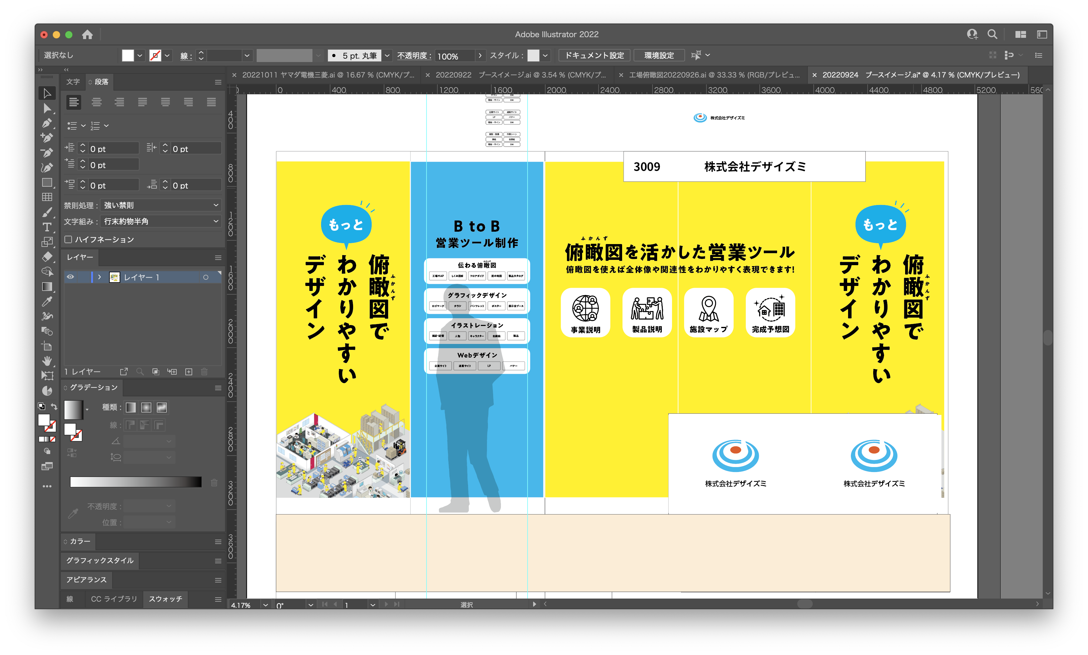Viewport: 1088px width, 655px height.
Task: Hide レイヤー 1 with eye icon
Action: [71, 277]
